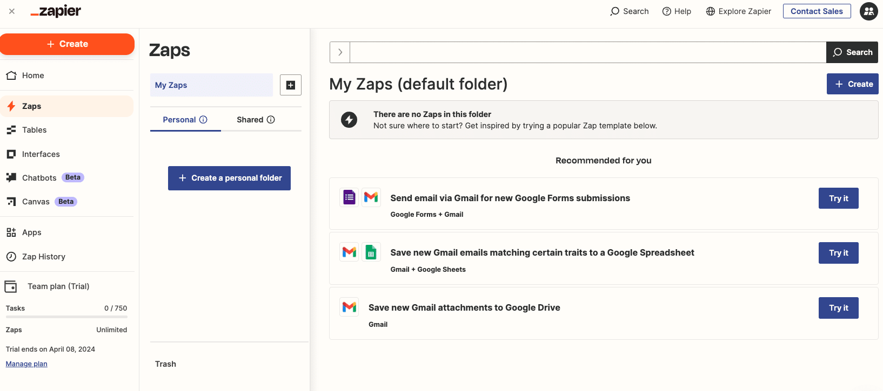Click the Google Sheets app icon
The height and width of the screenshot is (391, 883).
pyautogui.click(x=371, y=252)
